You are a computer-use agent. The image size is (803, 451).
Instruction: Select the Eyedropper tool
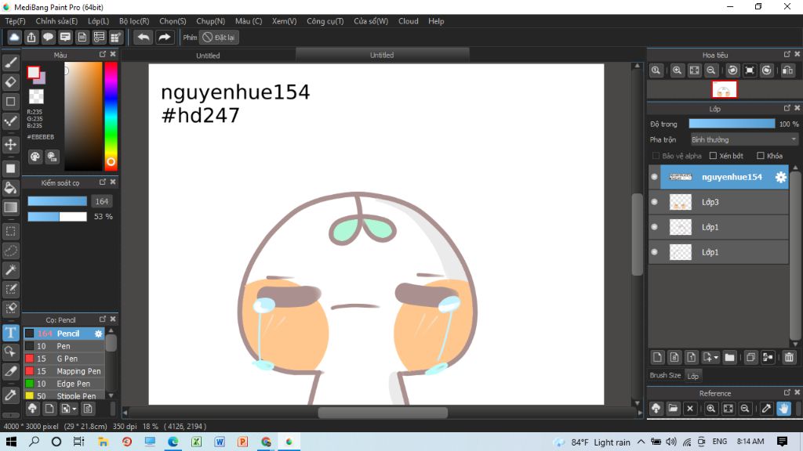11,395
